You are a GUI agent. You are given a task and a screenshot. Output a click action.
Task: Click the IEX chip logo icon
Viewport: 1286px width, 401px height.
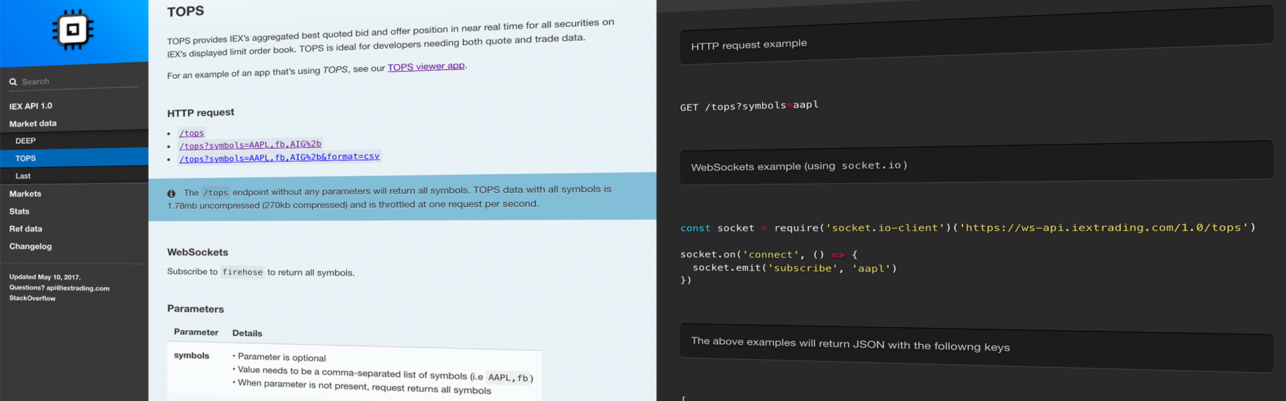tap(73, 29)
